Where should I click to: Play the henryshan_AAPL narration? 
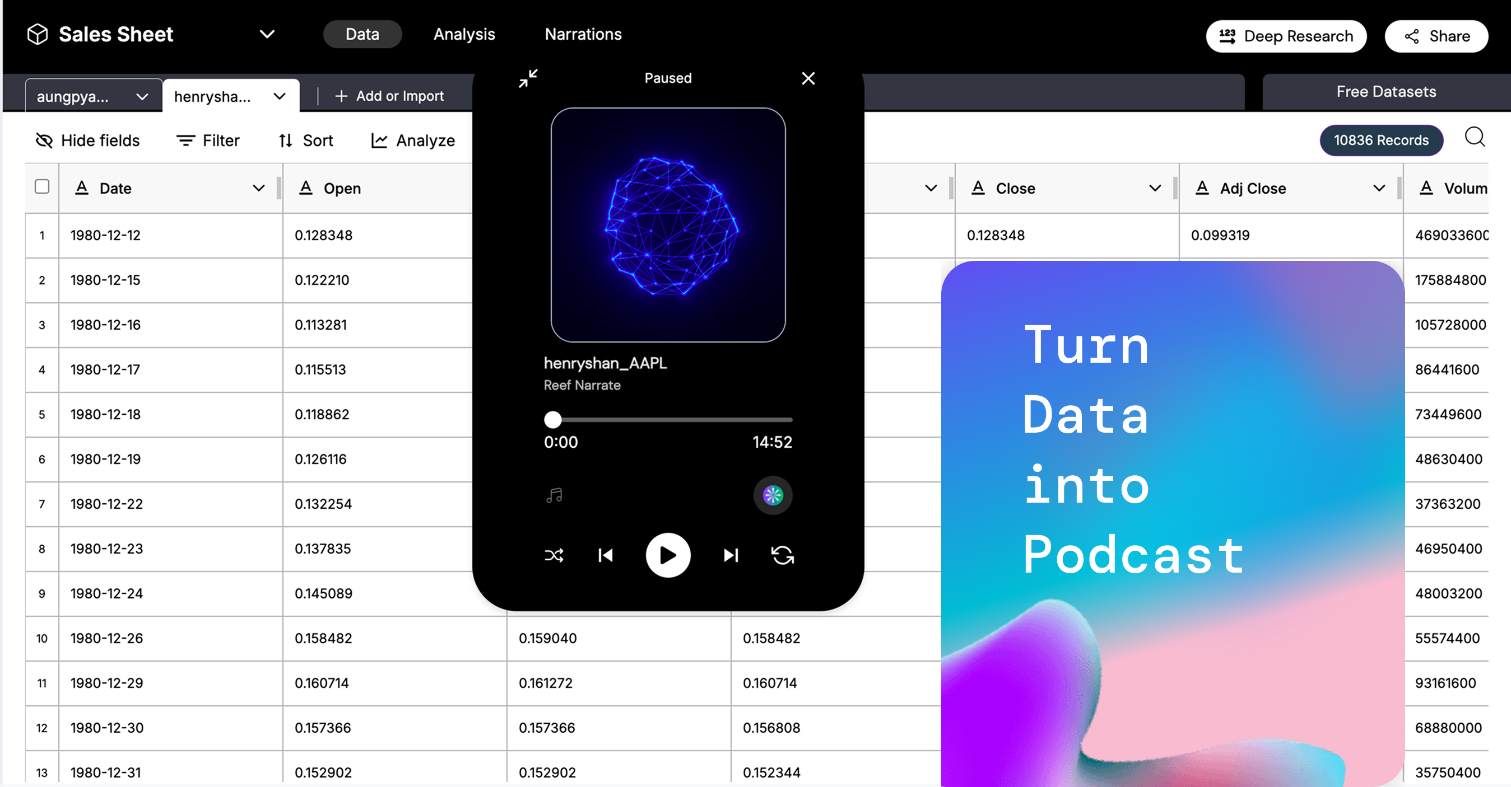point(668,555)
